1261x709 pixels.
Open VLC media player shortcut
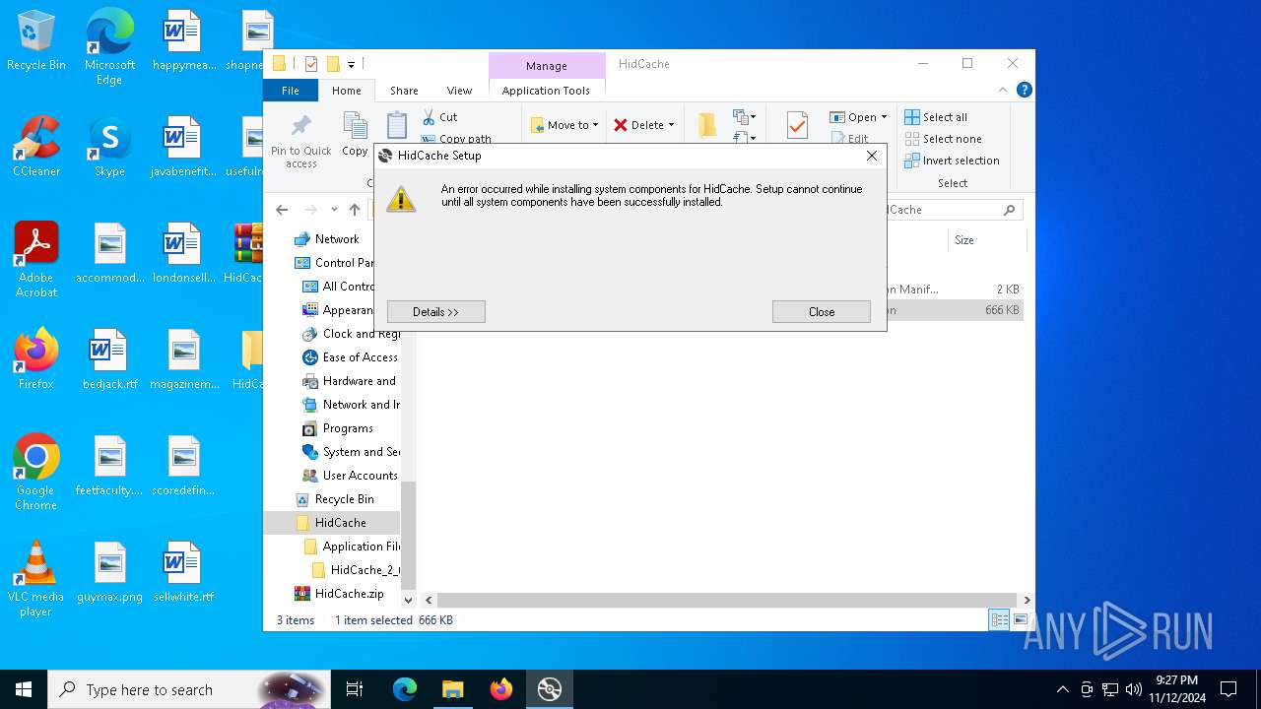point(36,579)
